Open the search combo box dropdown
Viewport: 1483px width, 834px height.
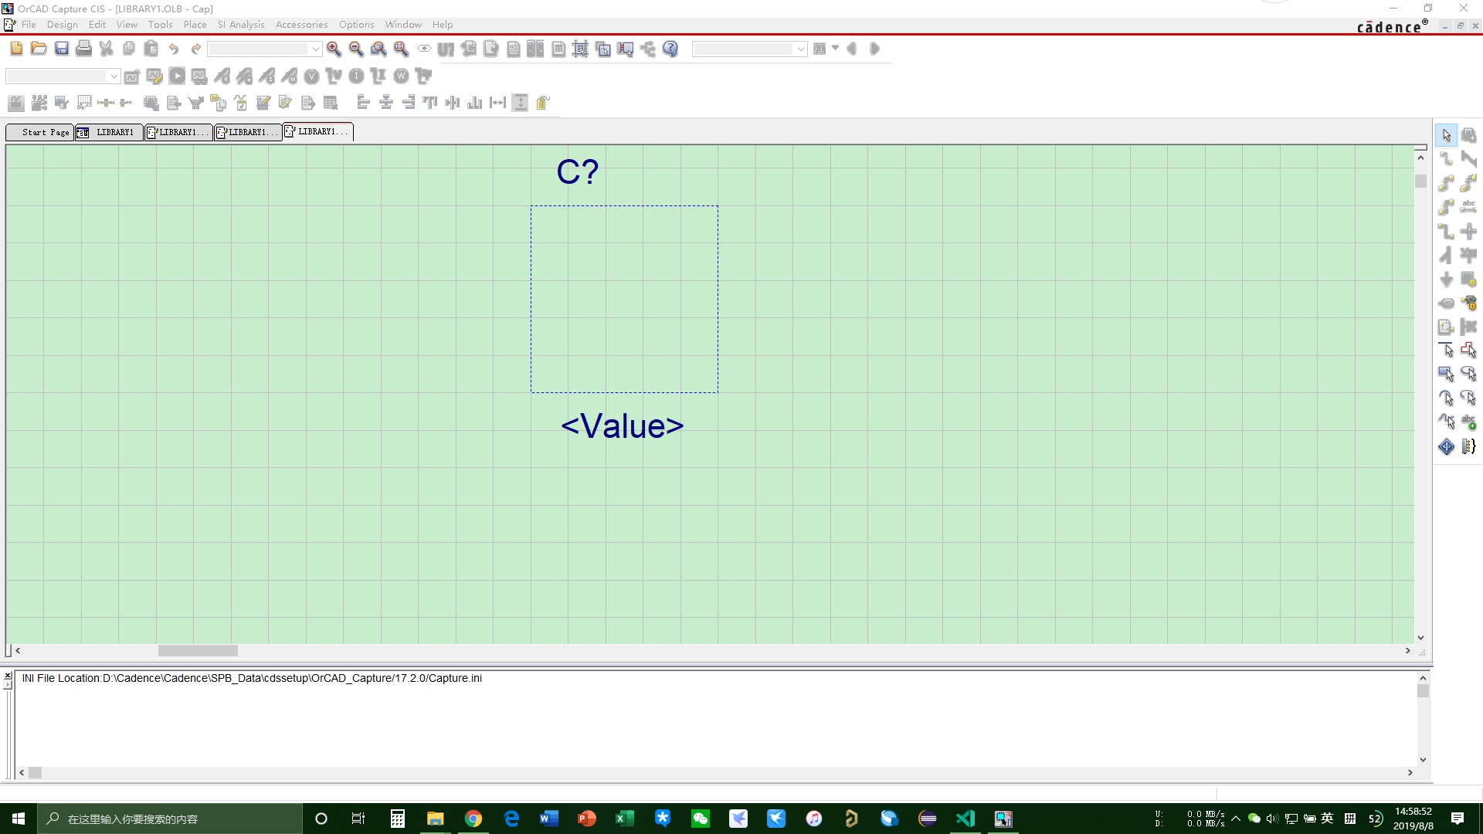pyautogui.click(x=800, y=49)
